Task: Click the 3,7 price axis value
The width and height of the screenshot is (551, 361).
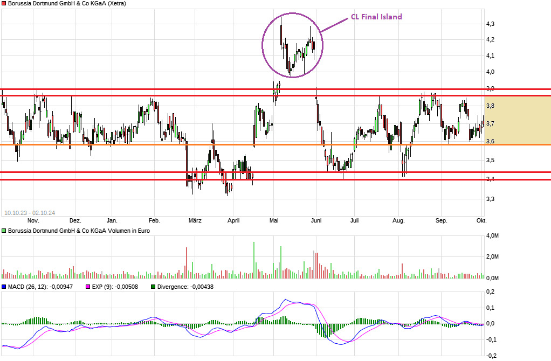Action: click(490, 123)
